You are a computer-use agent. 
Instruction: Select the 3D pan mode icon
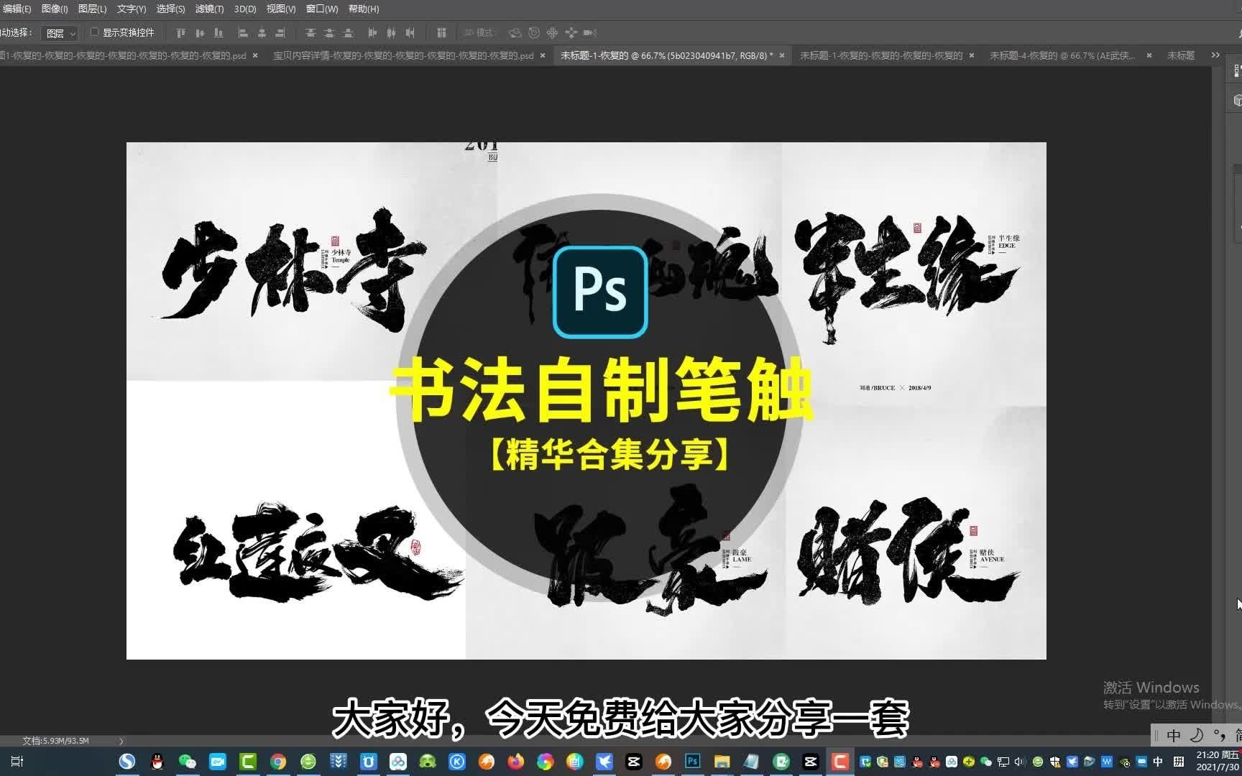pos(552,32)
